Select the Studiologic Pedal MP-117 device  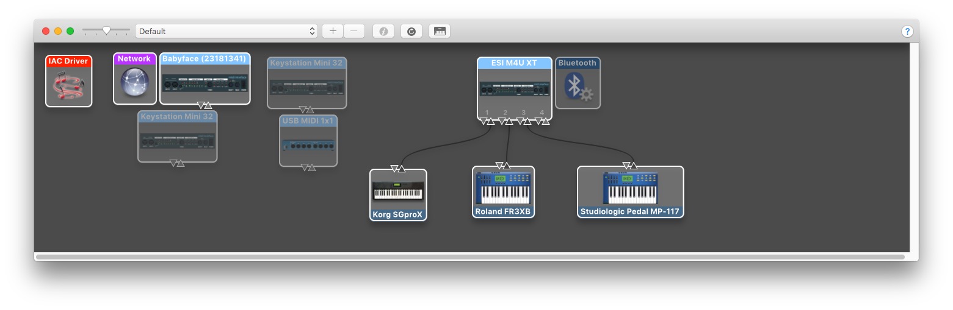point(630,192)
